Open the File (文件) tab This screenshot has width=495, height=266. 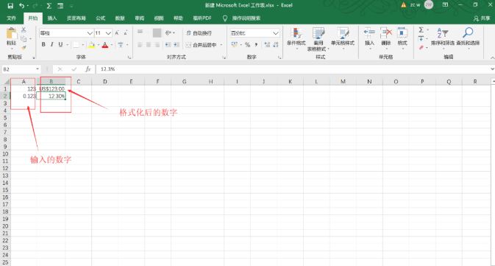coord(11,18)
